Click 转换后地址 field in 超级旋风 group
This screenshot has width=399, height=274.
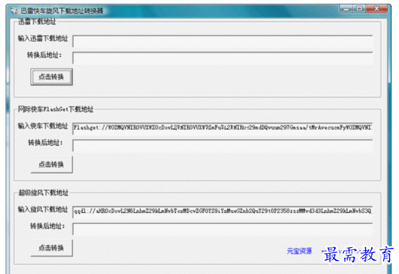(x=222, y=229)
